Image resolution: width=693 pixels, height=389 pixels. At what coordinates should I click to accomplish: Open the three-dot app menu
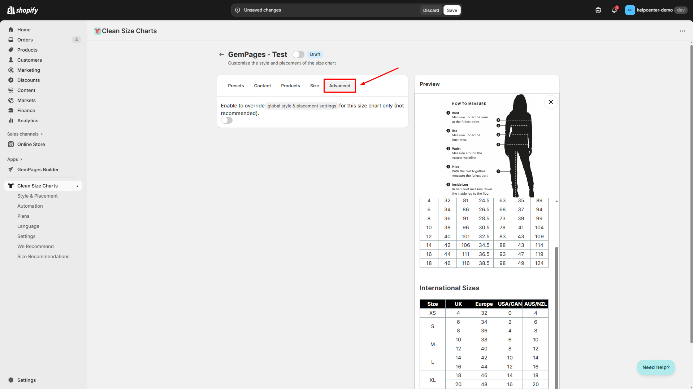pyautogui.click(x=682, y=31)
